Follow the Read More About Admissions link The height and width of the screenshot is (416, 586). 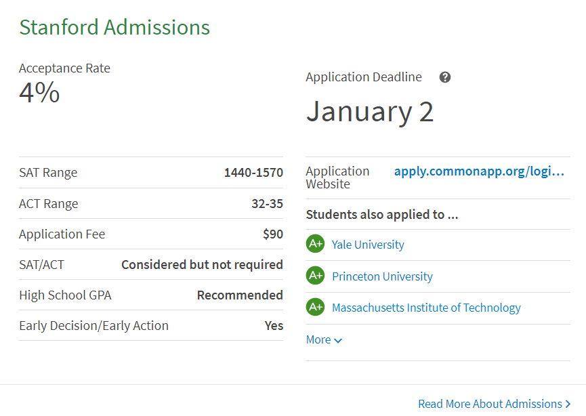490,404
